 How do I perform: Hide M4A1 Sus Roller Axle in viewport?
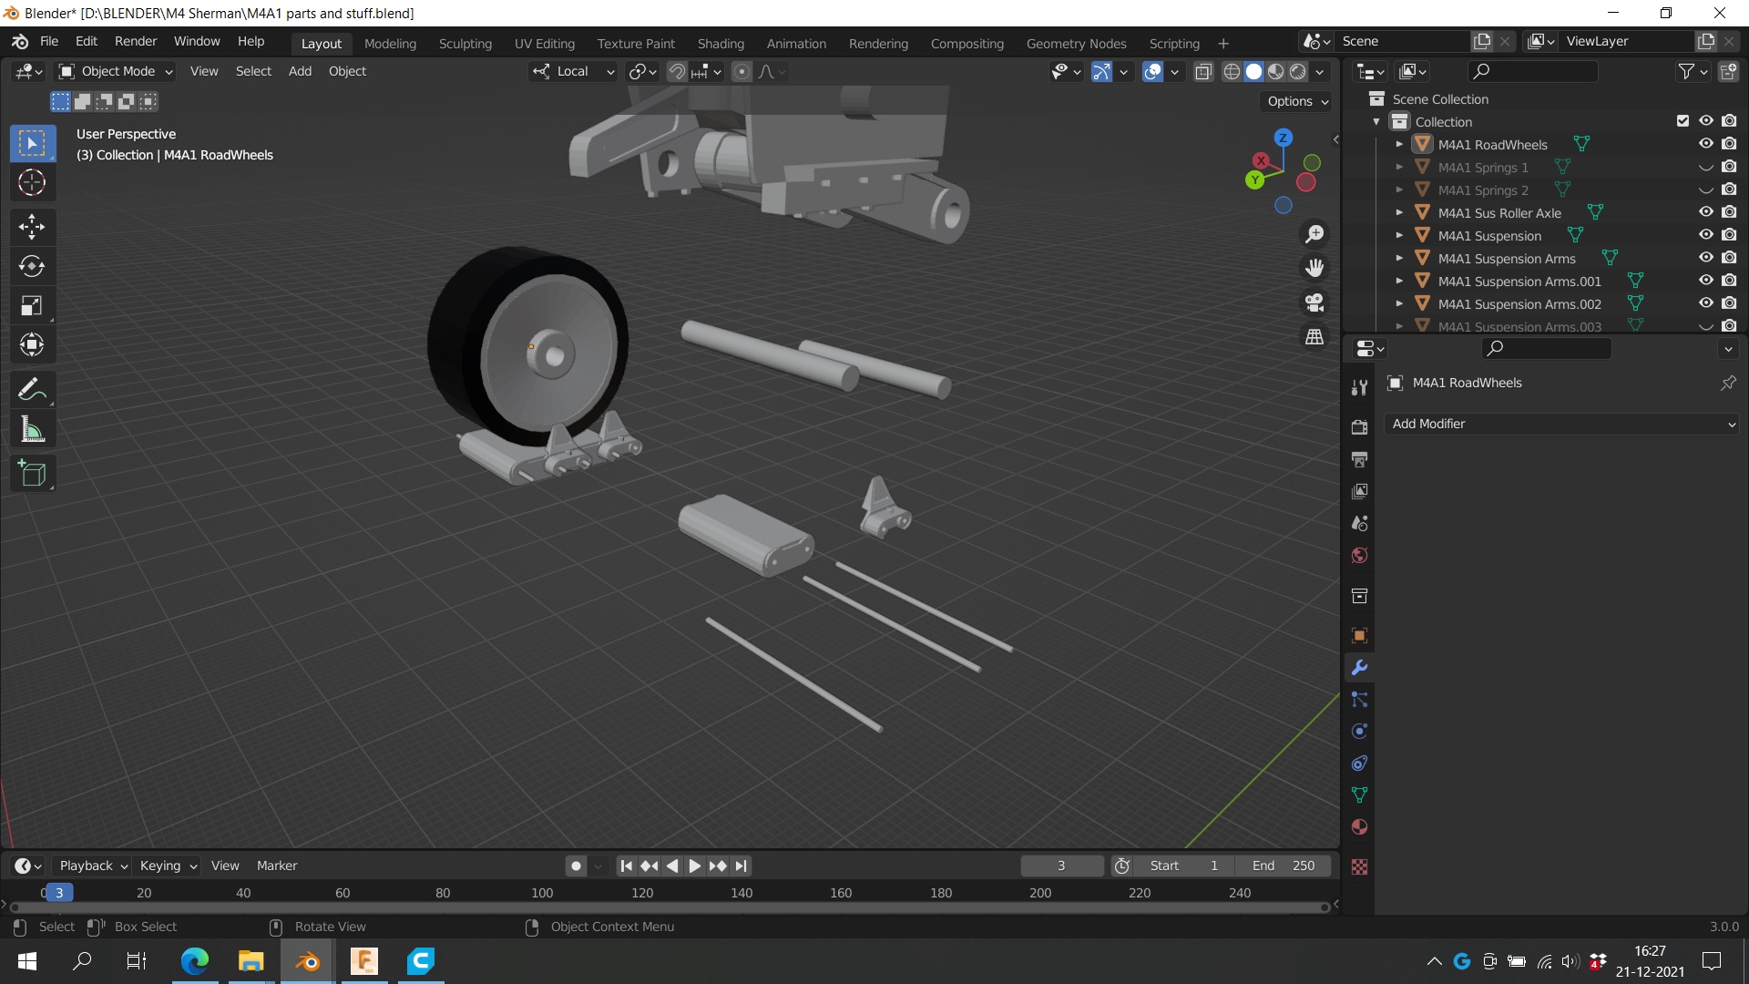click(x=1705, y=212)
